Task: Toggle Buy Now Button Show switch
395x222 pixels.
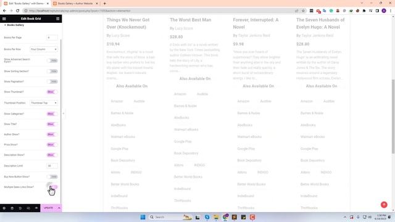Action: click(52, 177)
